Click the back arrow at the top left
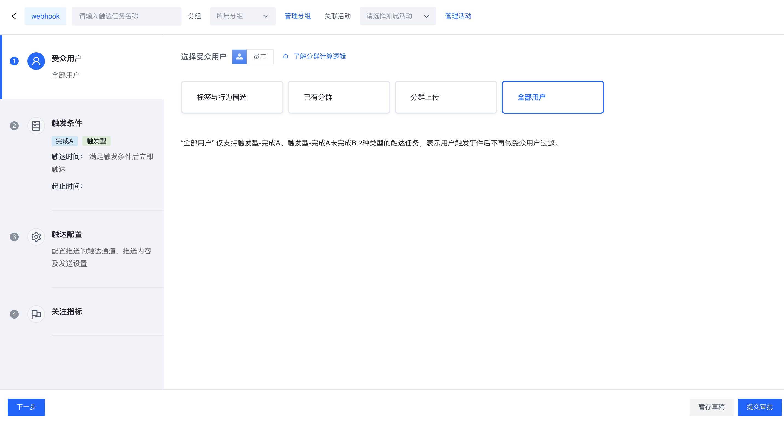This screenshot has height=424, width=784. pyautogui.click(x=14, y=16)
